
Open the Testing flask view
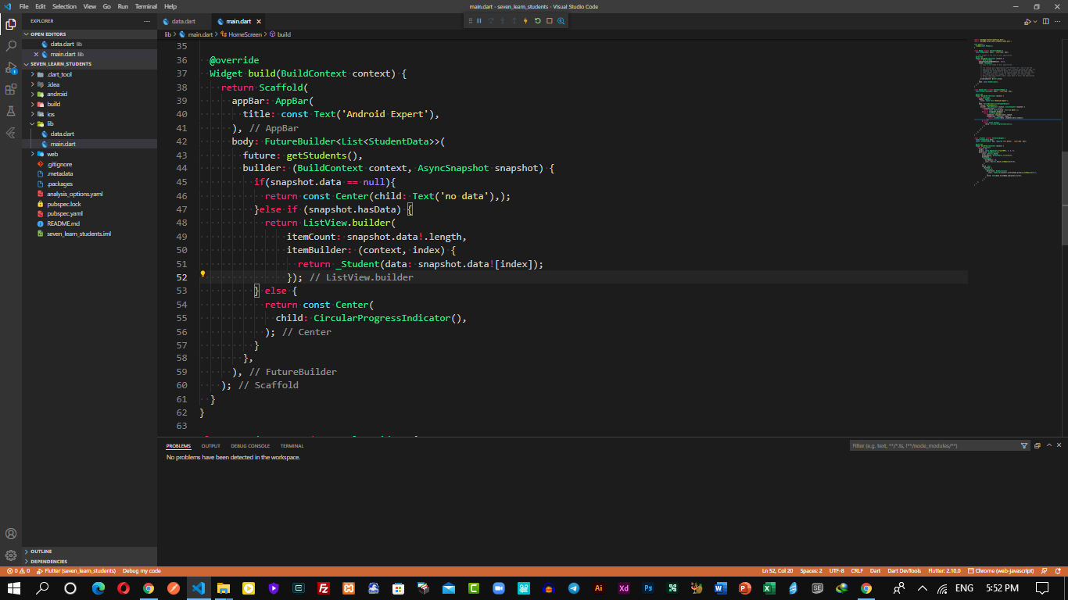point(11,111)
